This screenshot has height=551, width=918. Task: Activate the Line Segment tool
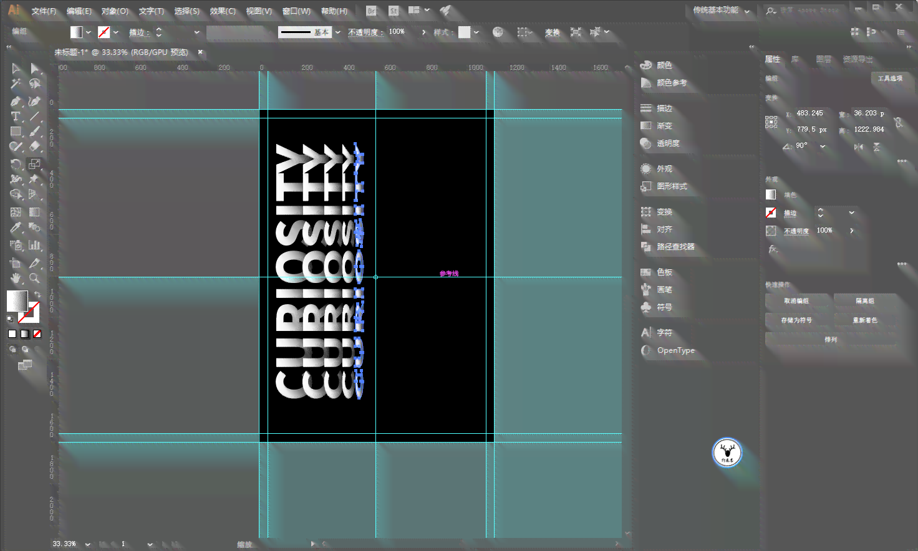tap(34, 117)
